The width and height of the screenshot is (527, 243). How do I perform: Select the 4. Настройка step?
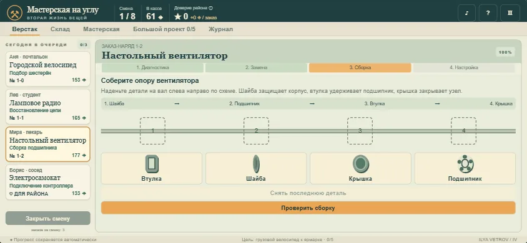(x=464, y=68)
